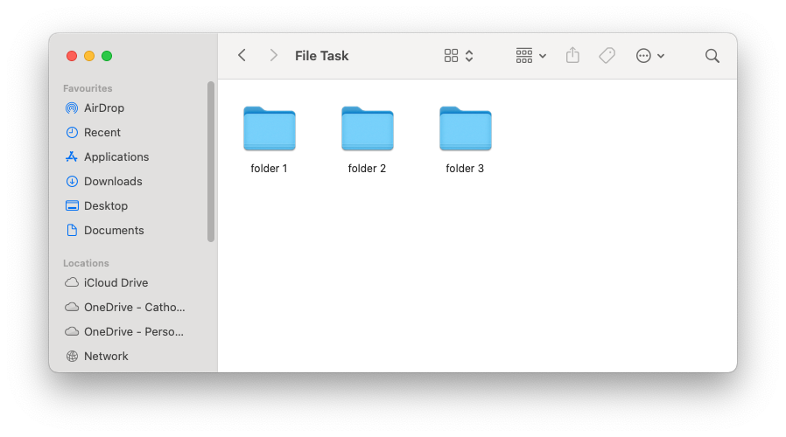Click the Edit Tags icon
Viewport: 786px width, 437px height.
(607, 56)
